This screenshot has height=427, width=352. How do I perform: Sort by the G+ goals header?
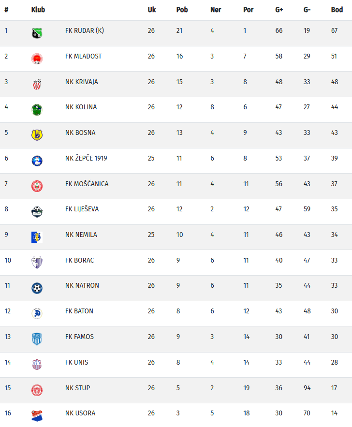[279, 10]
